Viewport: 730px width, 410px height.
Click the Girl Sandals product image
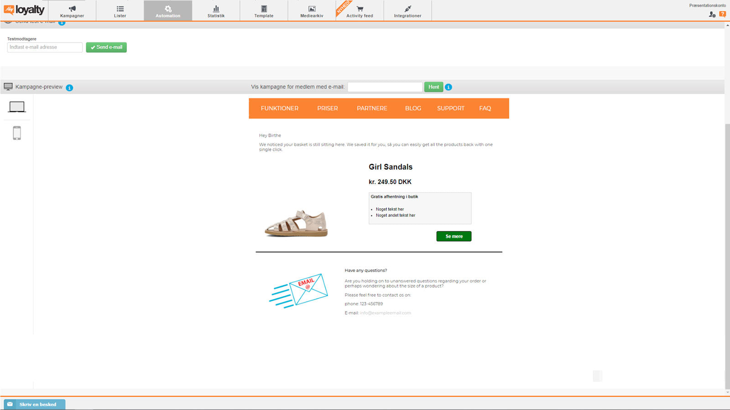pyautogui.click(x=297, y=223)
